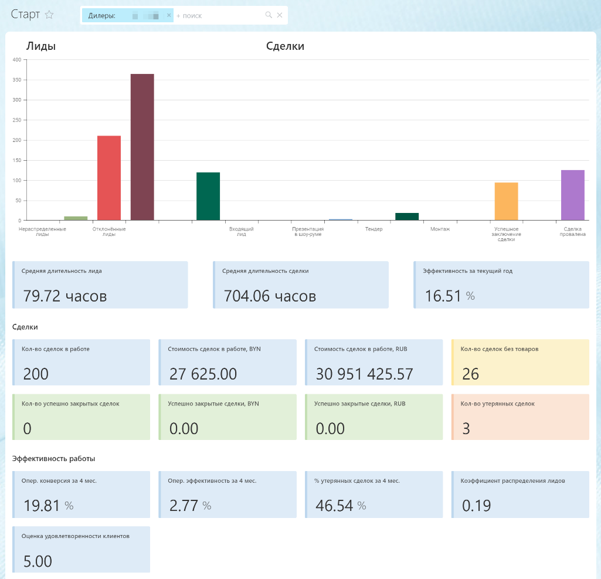This screenshot has width=601, height=579.
Task: Click the orange Успешное заключение сделки bar
Action: tap(507, 201)
